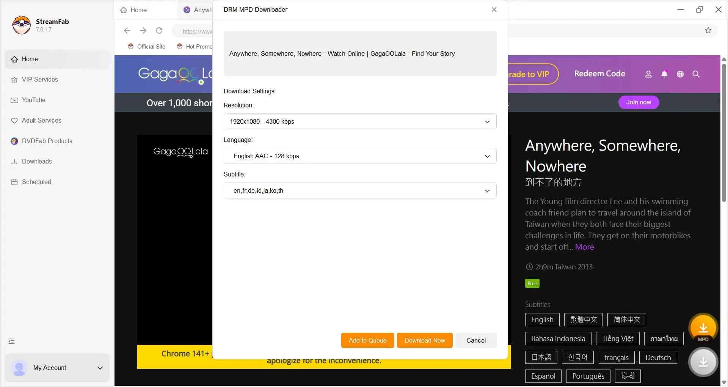Click the page vertical scrollbar

click(x=724, y=133)
